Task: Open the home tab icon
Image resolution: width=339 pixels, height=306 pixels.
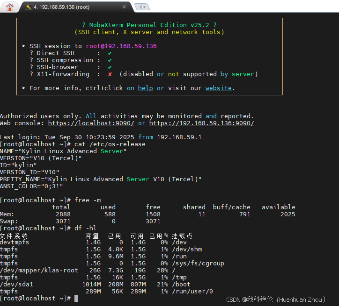Action: (10, 7)
